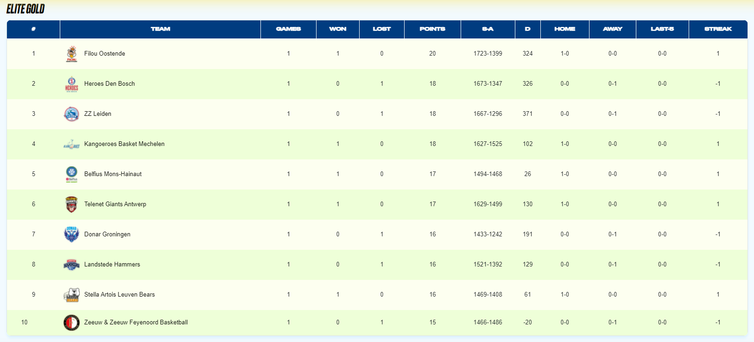The height and width of the screenshot is (342, 754).
Task: Click the ZZ Leiden team logo
Action: (x=71, y=114)
